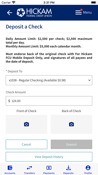Capture the Back of Check camera icon
The image size is (98, 175).
[71, 124]
